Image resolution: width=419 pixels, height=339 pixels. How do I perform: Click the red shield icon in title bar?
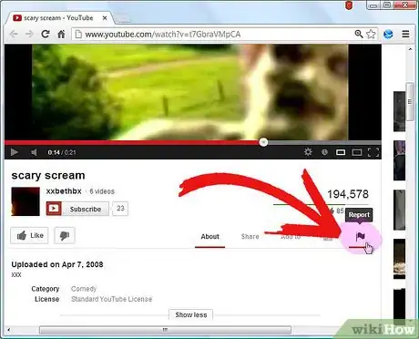[x=349, y=5]
